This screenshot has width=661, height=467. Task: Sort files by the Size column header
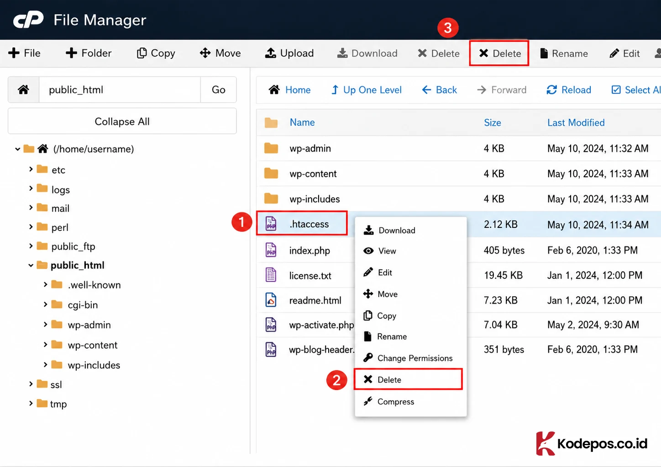(x=493, y=123)
